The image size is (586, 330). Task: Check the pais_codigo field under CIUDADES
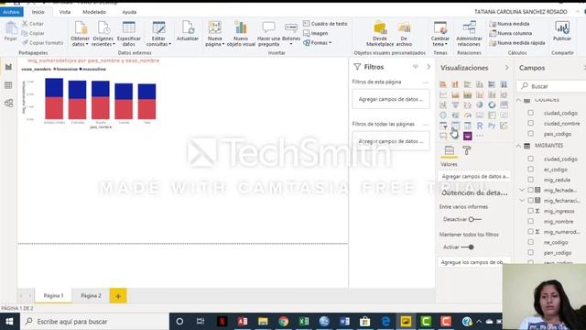(531, 134)
